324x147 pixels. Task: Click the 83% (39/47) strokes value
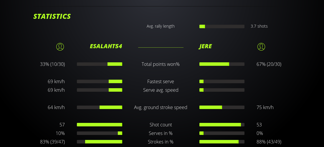tap(52, 142)
